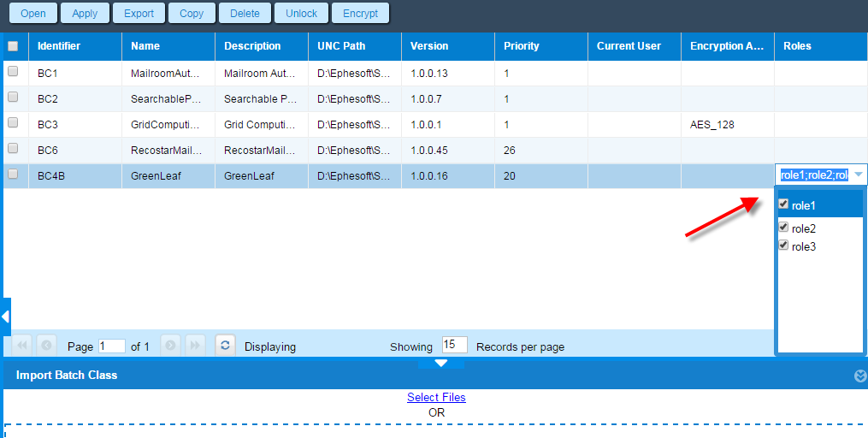Screen dimensions: 868x438
Task: Go to first page arrow icon
Action: coord(22,345)
